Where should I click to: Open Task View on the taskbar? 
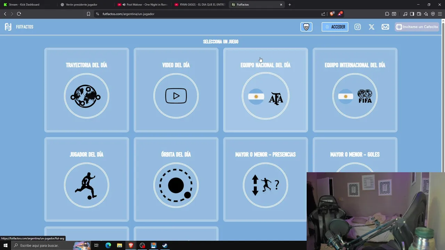click(x=96, y=245)
